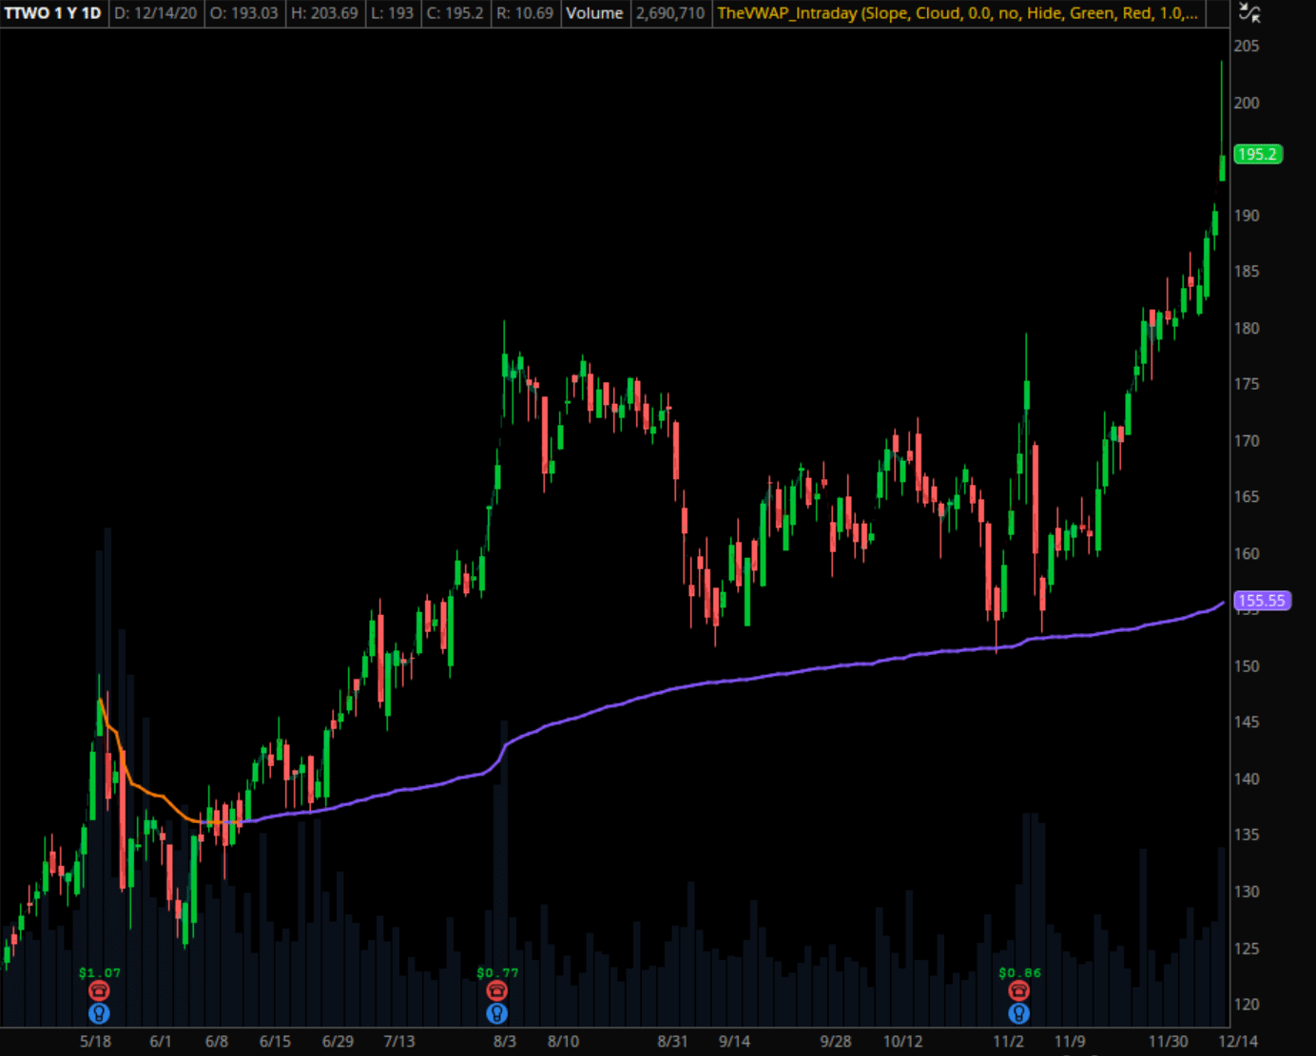Click the 10/12 date on time axis

(903, 1041)
